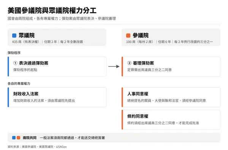Click the arrow between the impeachment cards
228x150 pixels.
(x=114, y=66)
